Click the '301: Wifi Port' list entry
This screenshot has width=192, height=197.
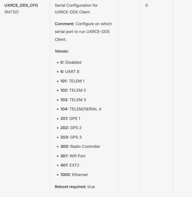(73, 156)
